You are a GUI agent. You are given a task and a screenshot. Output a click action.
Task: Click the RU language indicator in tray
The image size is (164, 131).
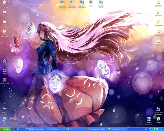tap(146, 129)
